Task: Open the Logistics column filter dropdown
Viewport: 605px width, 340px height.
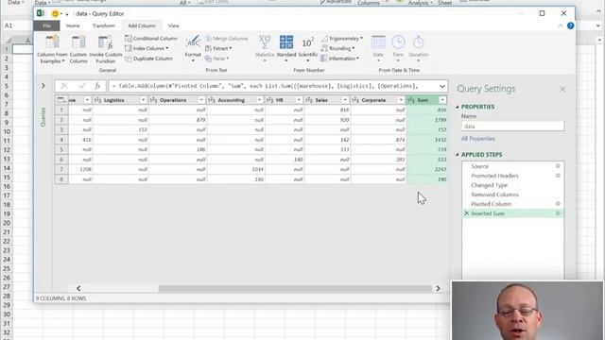Action: 143,100
